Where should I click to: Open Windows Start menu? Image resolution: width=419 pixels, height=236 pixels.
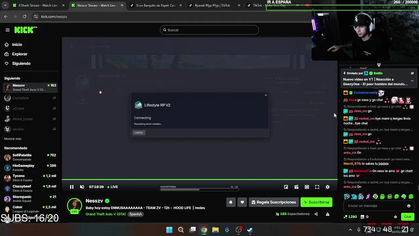[x=169, y=230]
